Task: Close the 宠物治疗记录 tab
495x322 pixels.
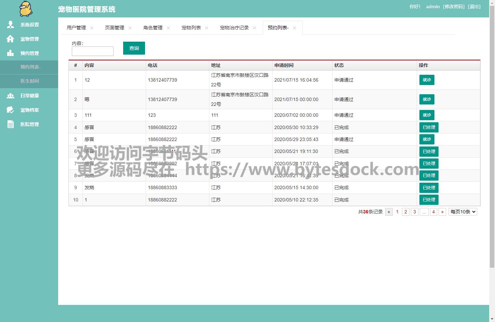Action: [255, 28]
